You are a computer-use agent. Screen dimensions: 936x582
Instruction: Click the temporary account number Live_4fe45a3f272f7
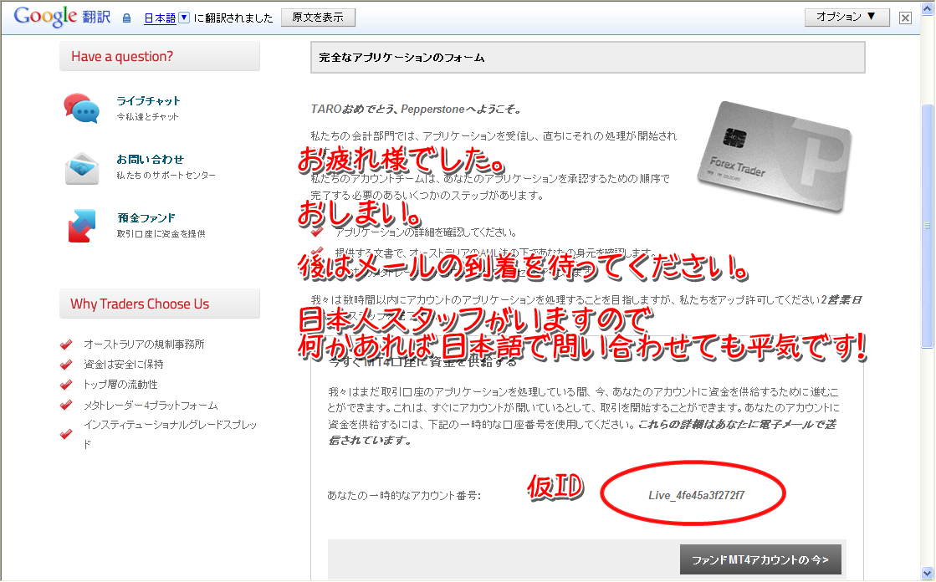pyautogui.click(x=696, y=495)
